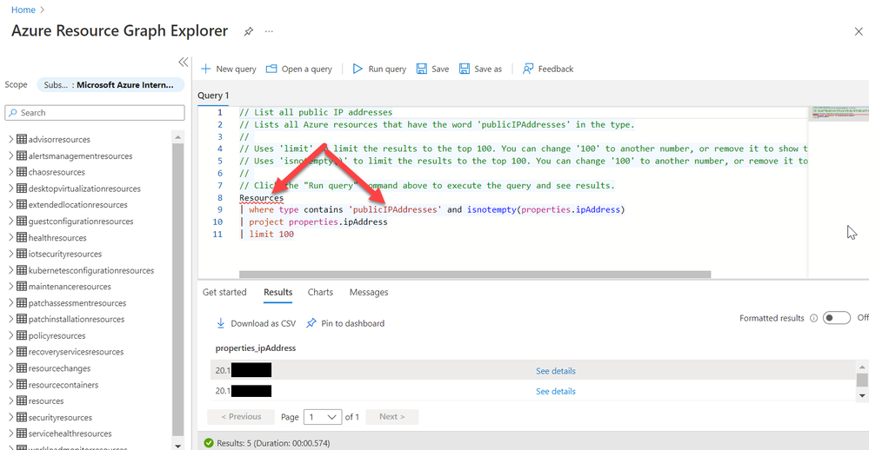This screenshot has width=869, height=450.
Task: Click the Run query play icon
Action: click(358, 69)
